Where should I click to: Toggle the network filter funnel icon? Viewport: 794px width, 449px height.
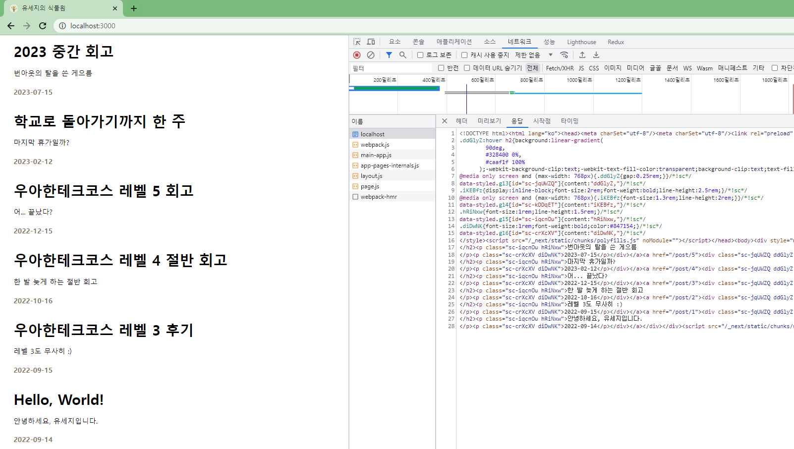coord(389,55)
